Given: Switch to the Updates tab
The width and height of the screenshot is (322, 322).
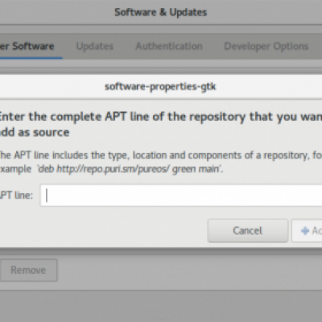Looking at the screenshot, I should [95, 46].
